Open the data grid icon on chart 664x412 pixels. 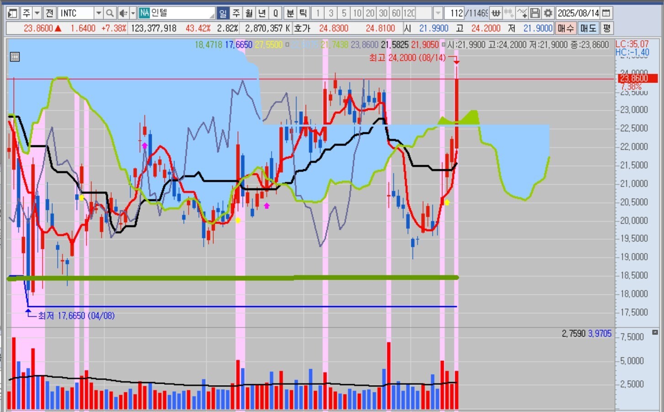pyautogui.click(x=15, y=57)
